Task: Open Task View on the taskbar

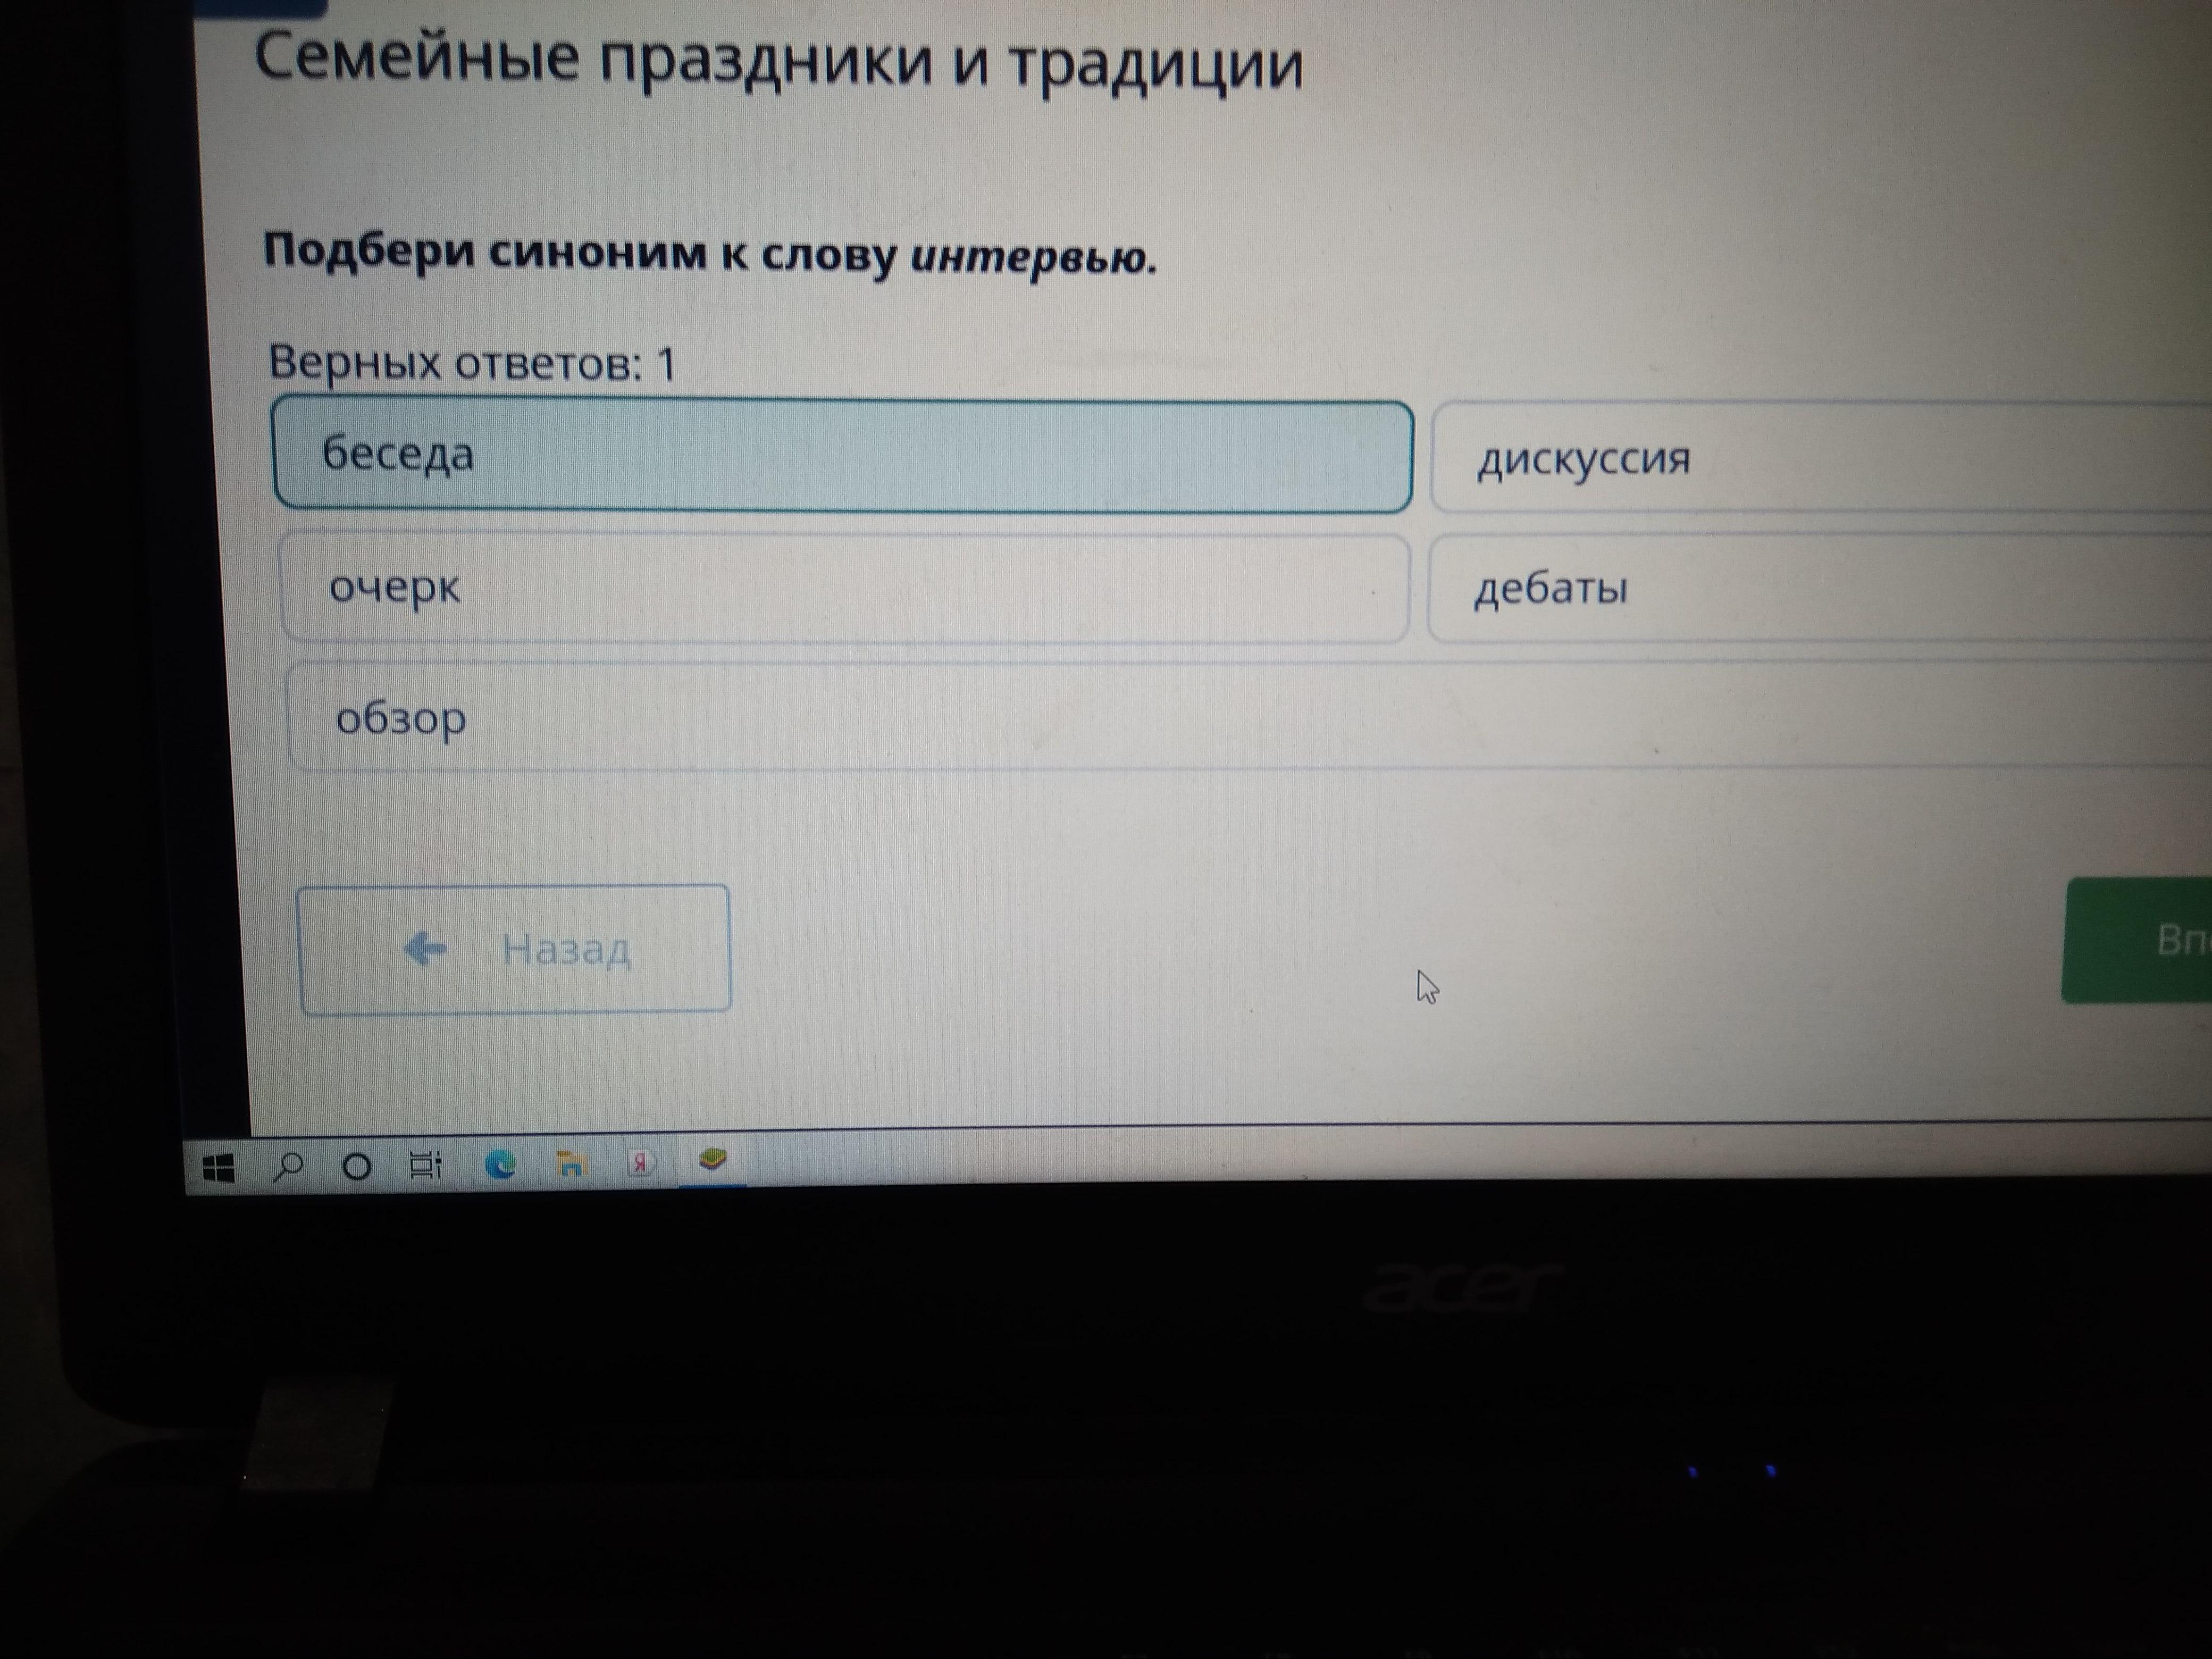Action: coord(426,1165)
